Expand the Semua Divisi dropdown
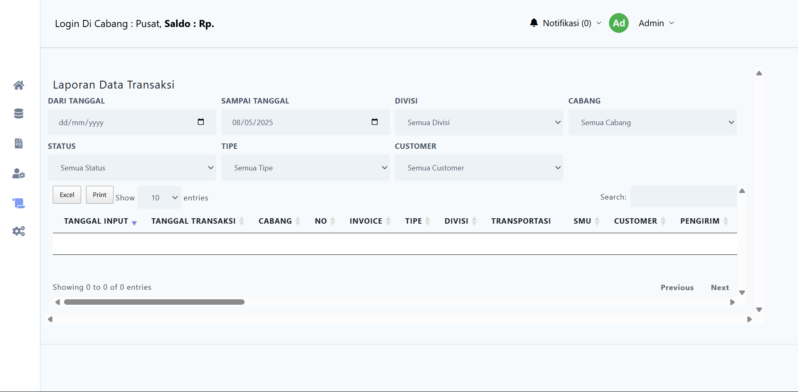The height and width of the screenshot is (392, 798). 479,122
